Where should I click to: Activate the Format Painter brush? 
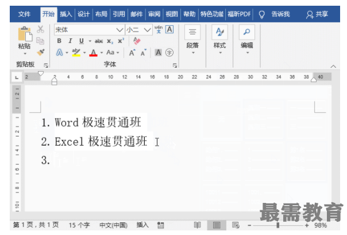[40, 52]
